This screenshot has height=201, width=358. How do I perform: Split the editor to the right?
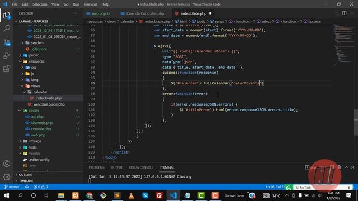[x=345, y=13]
